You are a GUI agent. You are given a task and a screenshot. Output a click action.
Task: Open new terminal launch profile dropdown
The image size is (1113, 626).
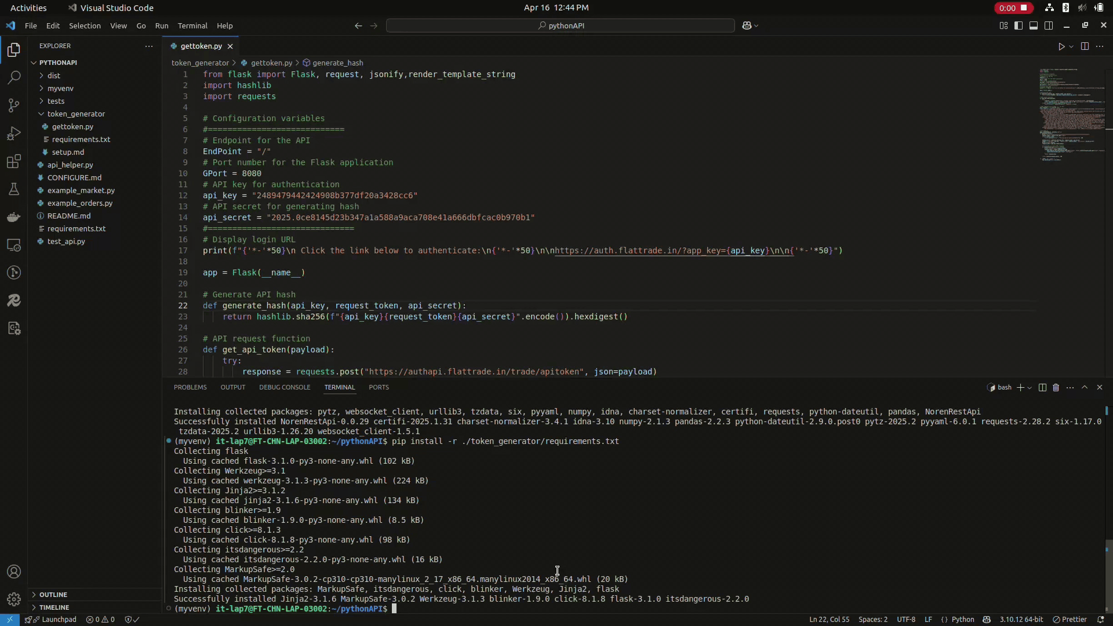(1030, 388)
